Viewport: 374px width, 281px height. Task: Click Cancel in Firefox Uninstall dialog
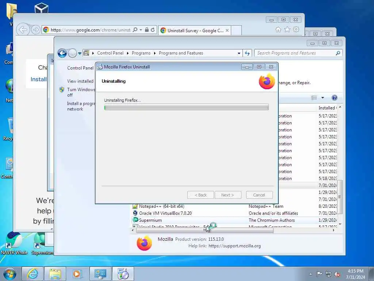(x=259, y=195)
